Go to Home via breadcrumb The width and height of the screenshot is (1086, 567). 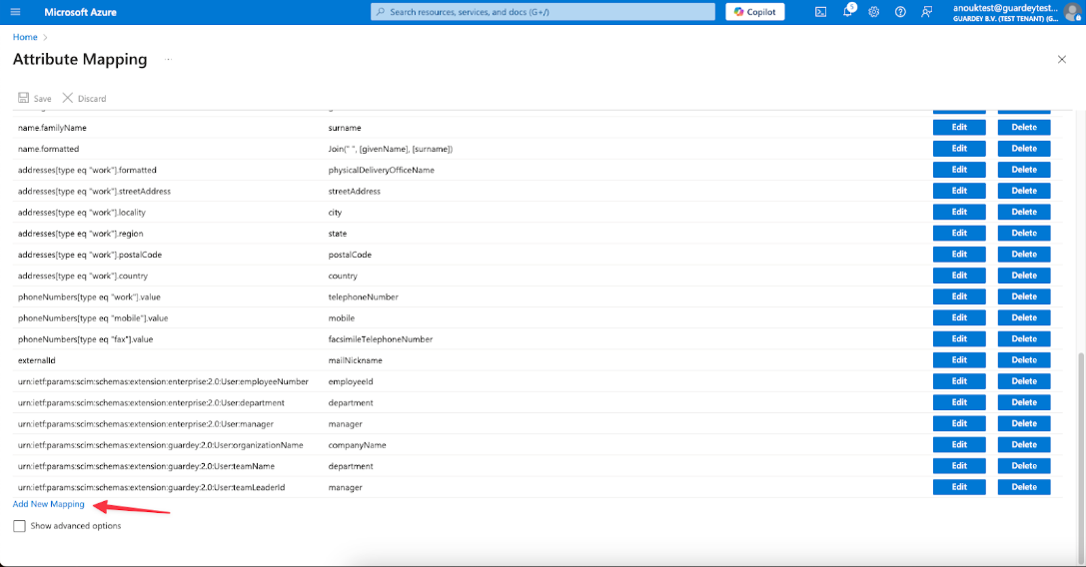tap(25, 37)
